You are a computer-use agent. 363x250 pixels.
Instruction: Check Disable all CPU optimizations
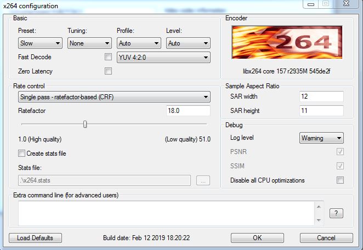(340, 180)
